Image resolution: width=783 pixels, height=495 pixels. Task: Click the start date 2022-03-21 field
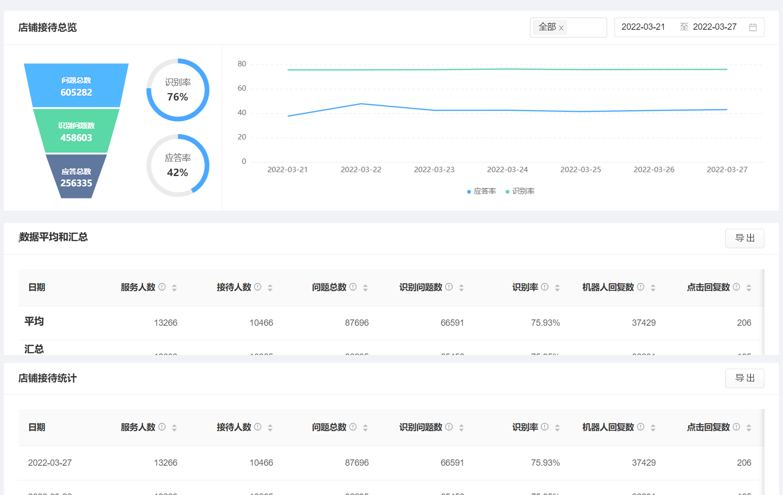643,27
